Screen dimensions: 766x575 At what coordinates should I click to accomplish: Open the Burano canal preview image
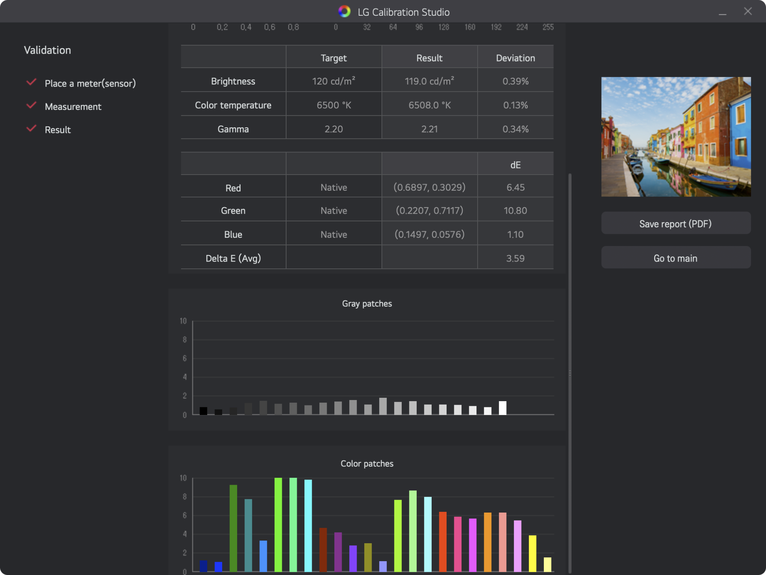pos(676,137)
